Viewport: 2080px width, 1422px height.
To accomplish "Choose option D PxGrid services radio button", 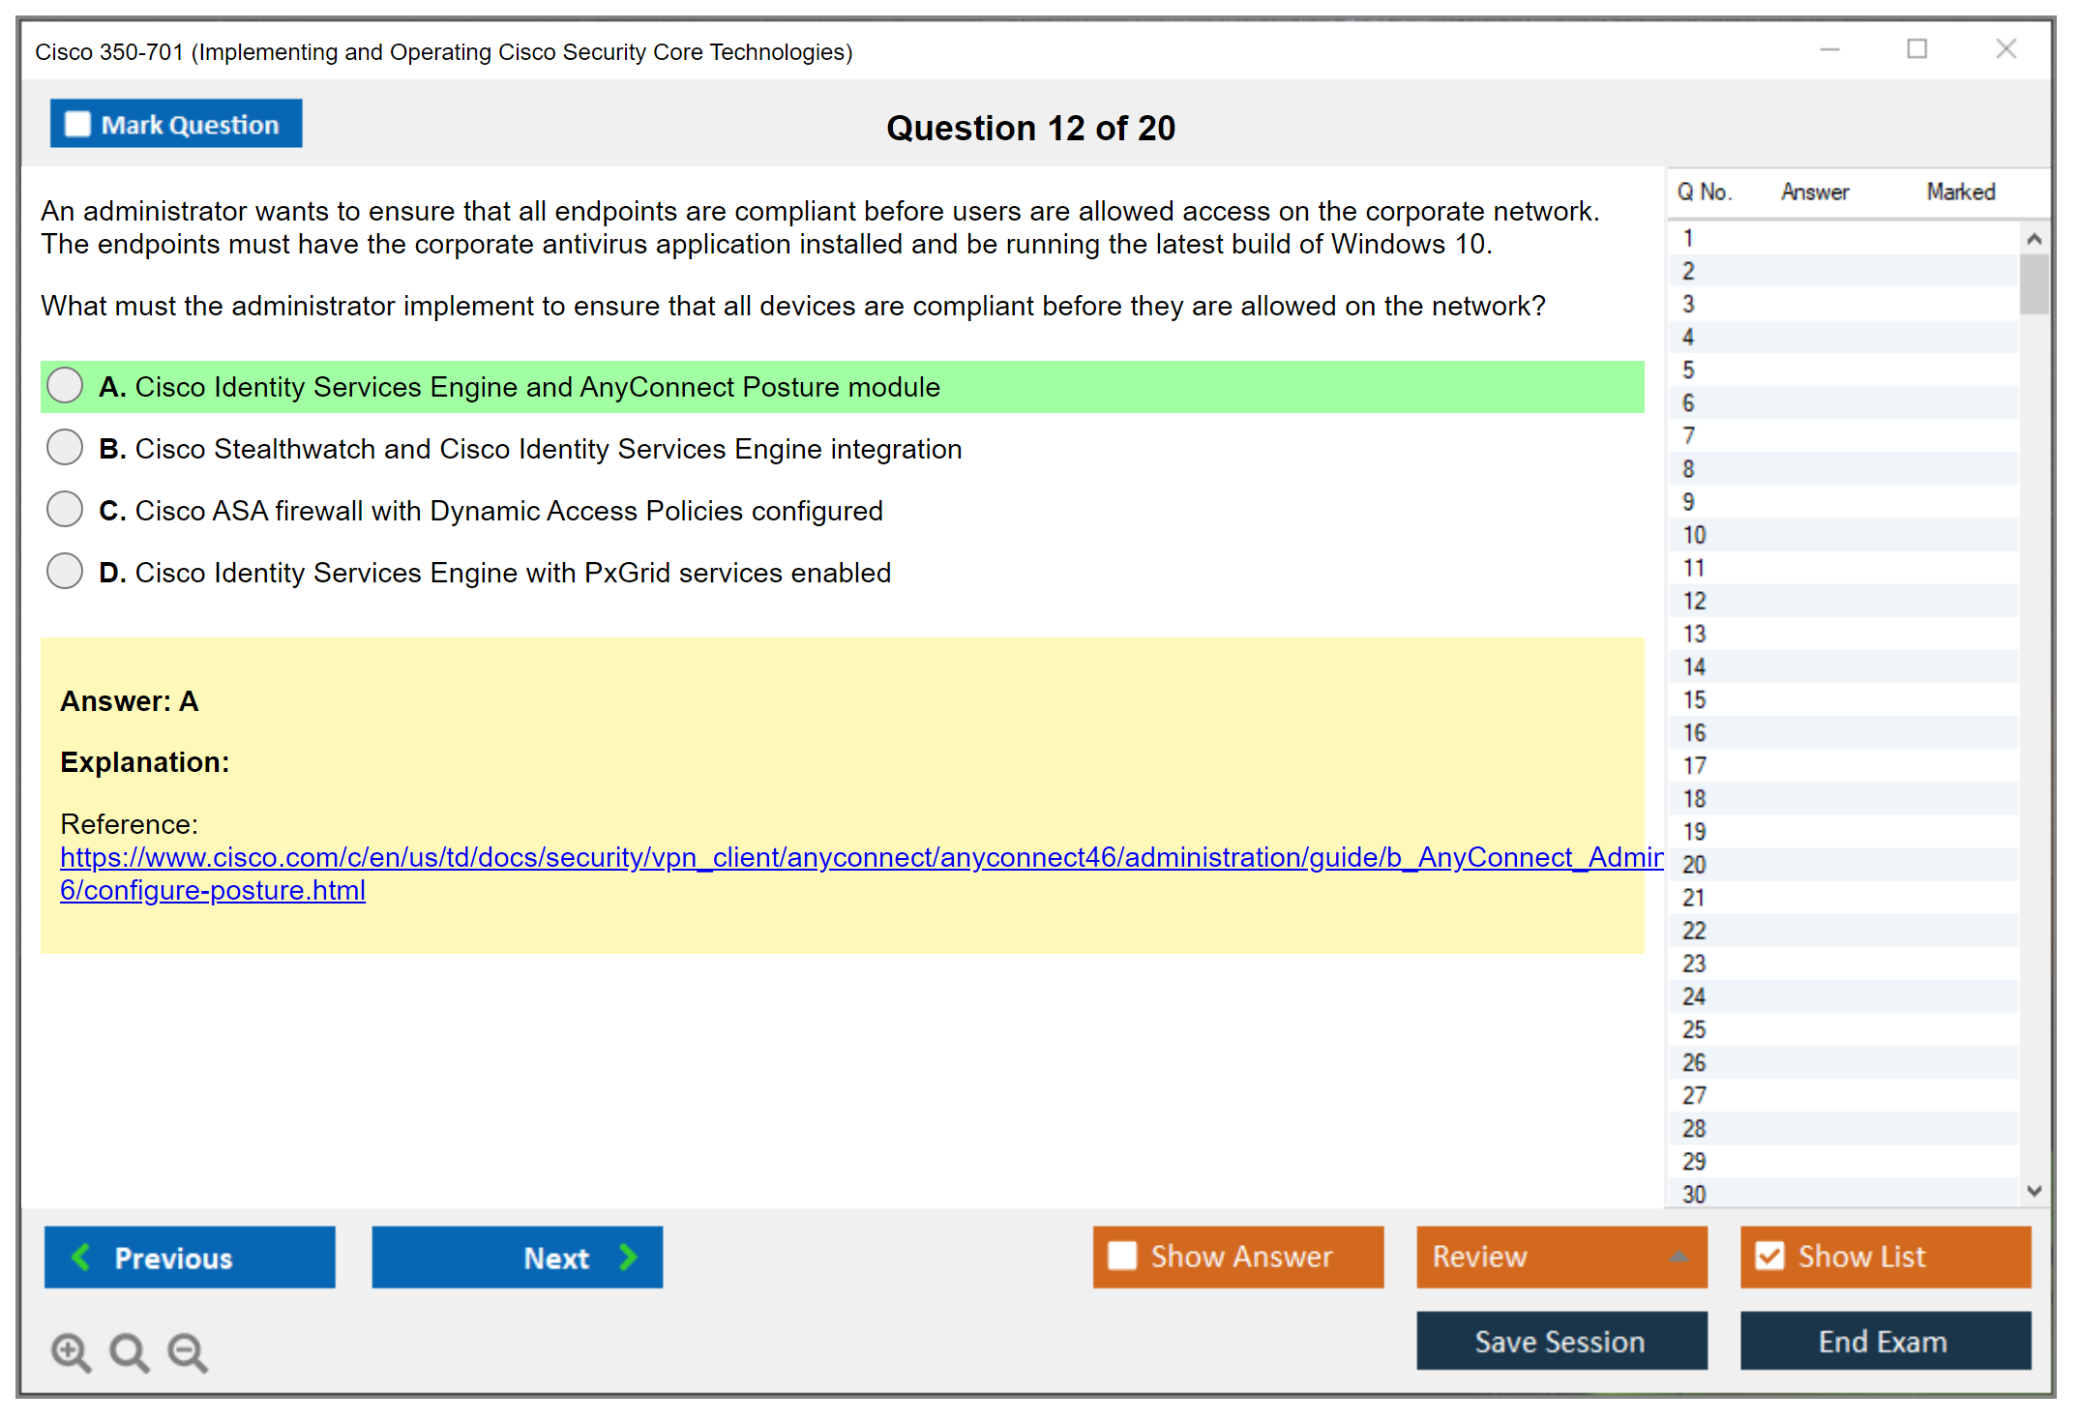I will (65, 572).
